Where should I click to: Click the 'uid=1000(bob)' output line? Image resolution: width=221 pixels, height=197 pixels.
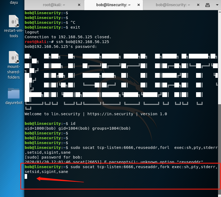click(78, 128)
